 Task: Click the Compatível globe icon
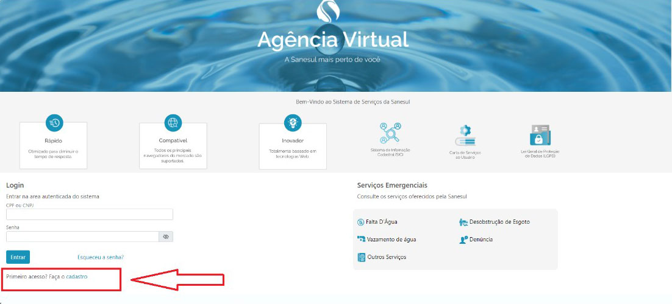(173, 123)
